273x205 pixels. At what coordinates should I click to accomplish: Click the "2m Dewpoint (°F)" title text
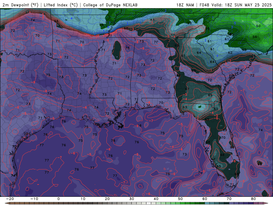click(20, 5)
